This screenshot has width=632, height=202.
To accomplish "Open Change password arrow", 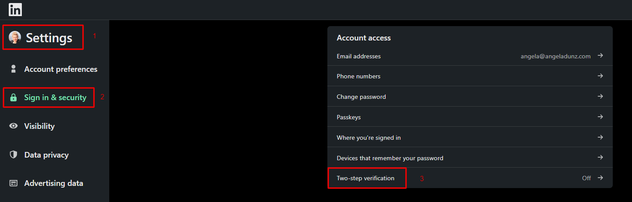I will tap(601, 96).
